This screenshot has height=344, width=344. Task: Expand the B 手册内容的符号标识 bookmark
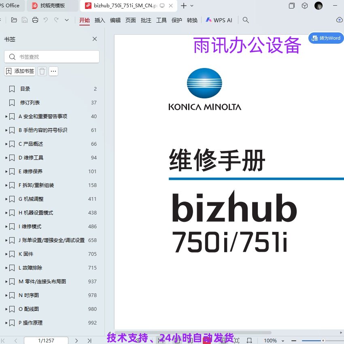pyautogui.click(x=6, y=130)
